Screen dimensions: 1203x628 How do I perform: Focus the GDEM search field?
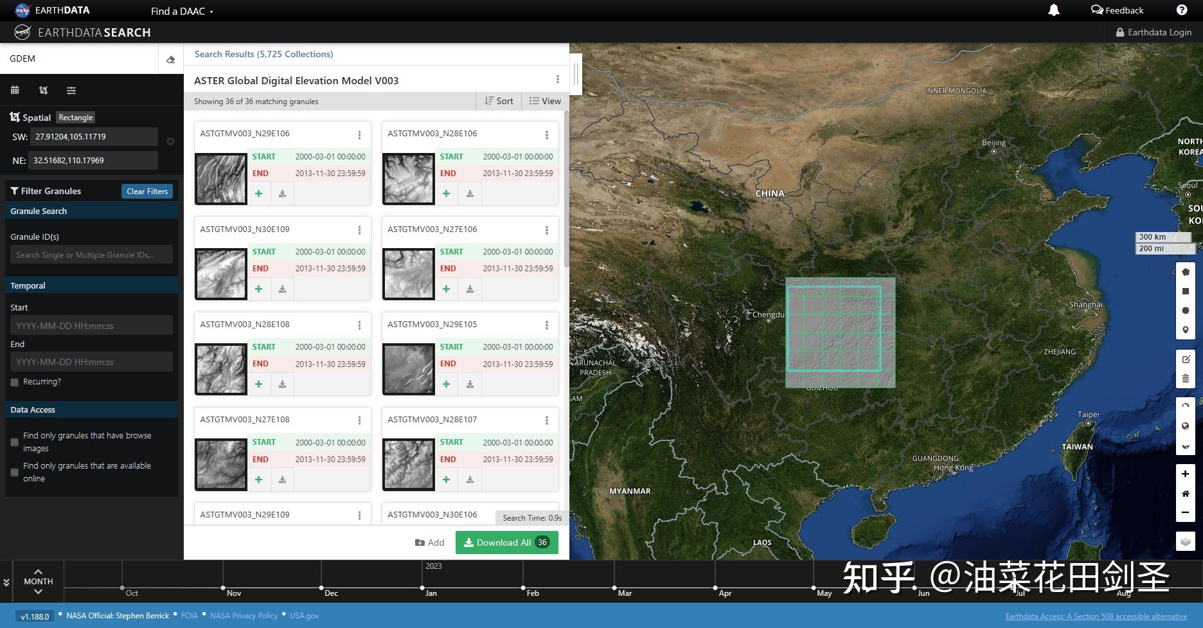(80, 58)
